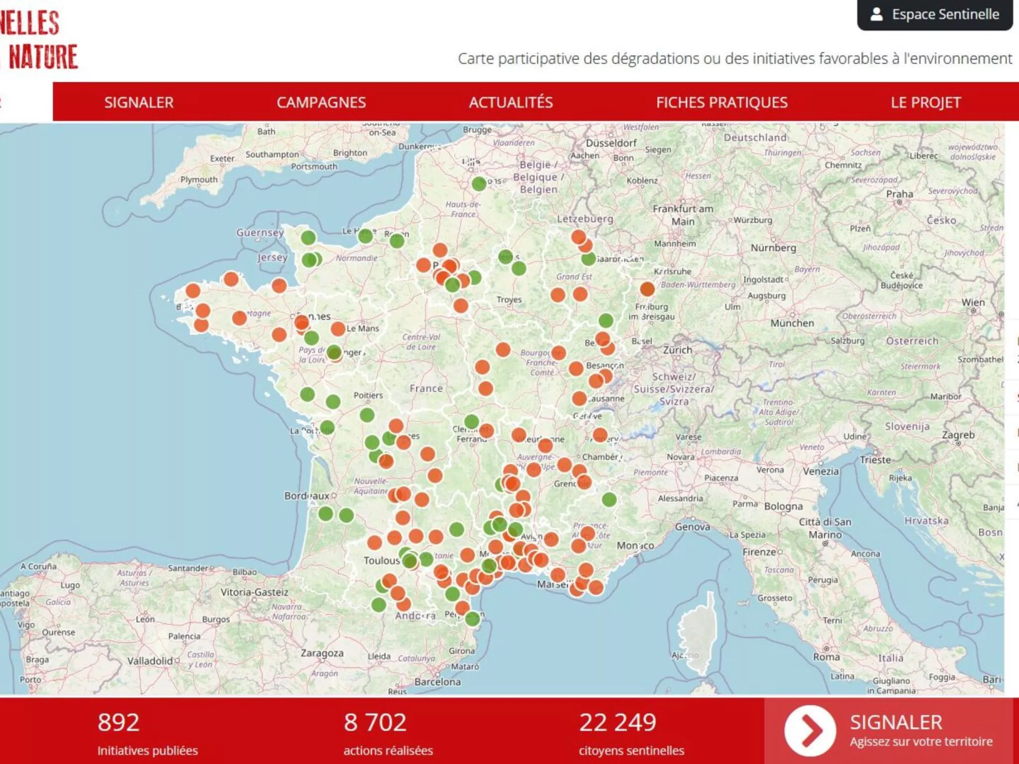Click the green marker beside Saarbrücken
This screenshot has width=1019, height=764.
click(589, 259)
